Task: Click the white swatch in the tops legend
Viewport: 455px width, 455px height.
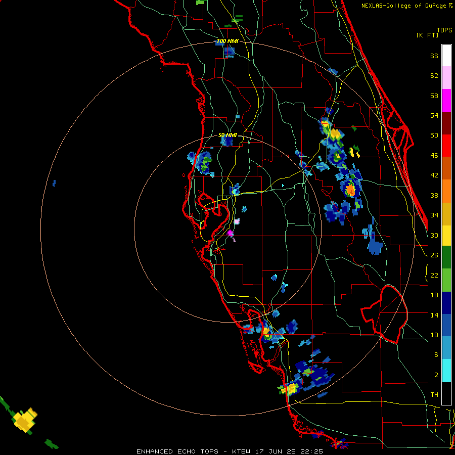Action: pos(446,56)
